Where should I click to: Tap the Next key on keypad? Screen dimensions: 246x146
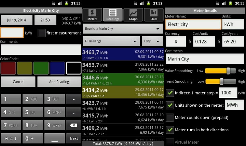tap(74, 138)
